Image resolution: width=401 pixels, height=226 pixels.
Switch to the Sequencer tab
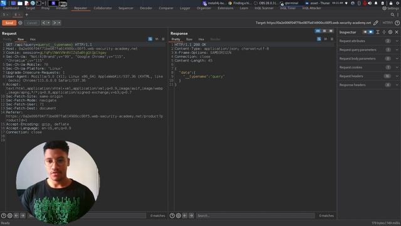coord(126,8)
